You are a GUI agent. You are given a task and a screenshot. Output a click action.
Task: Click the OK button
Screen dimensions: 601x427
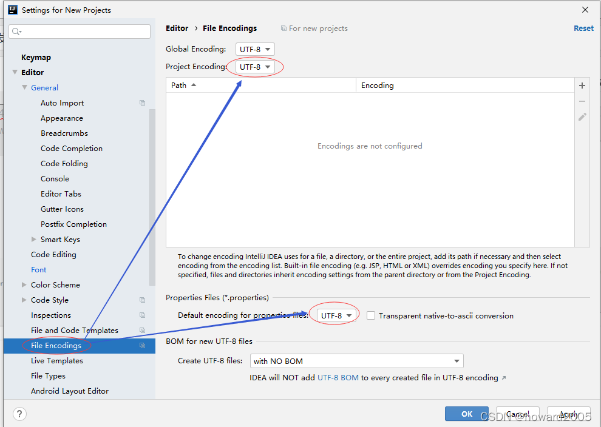tap(466, 414)
